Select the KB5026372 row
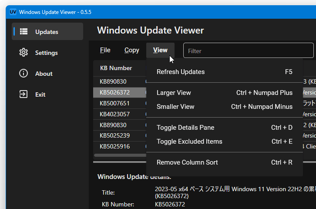Viewport: 316px width, 209px height. pyautogui.click(x=120, y=92)
